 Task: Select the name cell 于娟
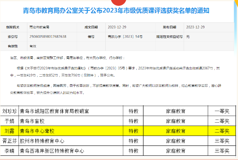click(10, 121)
